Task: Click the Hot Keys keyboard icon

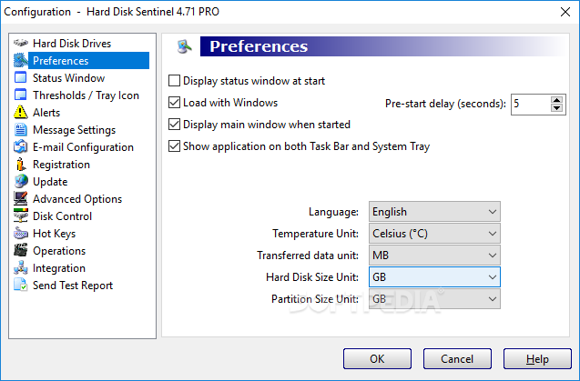Action: (x=21, y=233)
